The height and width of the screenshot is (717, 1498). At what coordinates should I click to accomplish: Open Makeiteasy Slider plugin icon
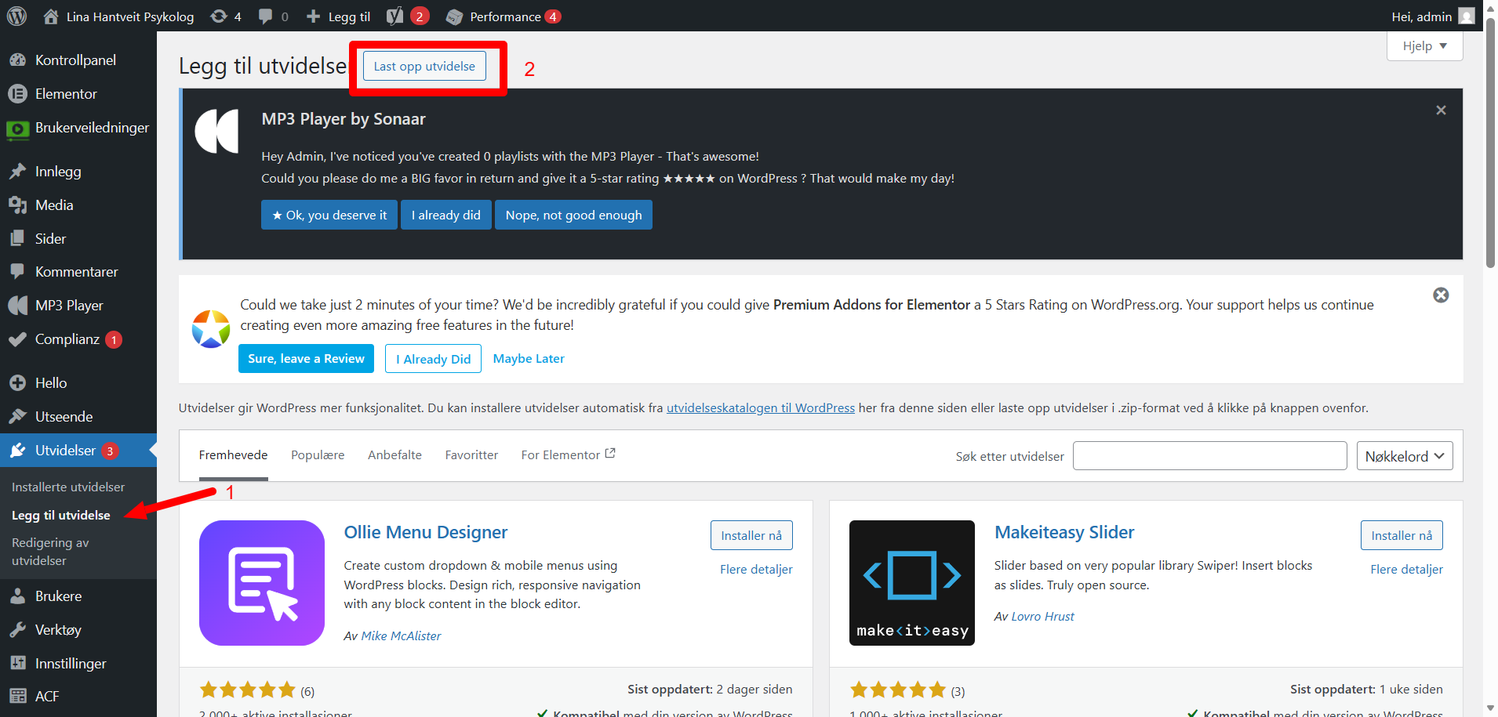[x=912, y=583]
